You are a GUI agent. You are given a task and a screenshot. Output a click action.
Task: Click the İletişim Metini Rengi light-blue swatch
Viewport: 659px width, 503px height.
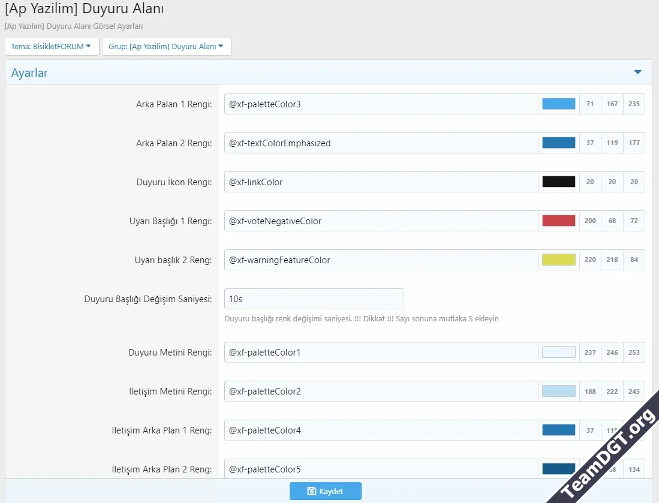click(558, 391)
